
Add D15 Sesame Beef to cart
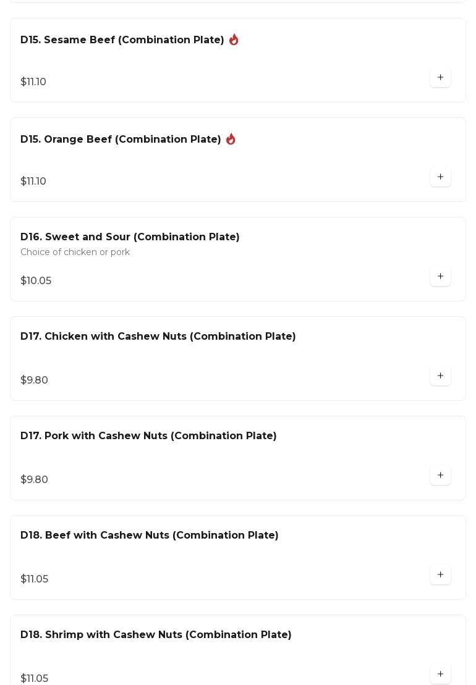click(x=440, y=78)
